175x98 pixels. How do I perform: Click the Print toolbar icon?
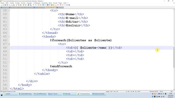(14, 5)
